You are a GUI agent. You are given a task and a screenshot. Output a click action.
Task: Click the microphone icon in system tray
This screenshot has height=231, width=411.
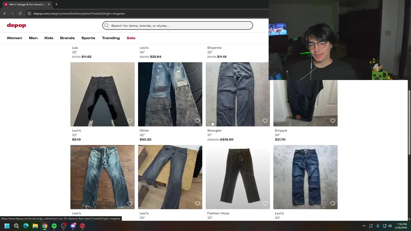[378, 226]
